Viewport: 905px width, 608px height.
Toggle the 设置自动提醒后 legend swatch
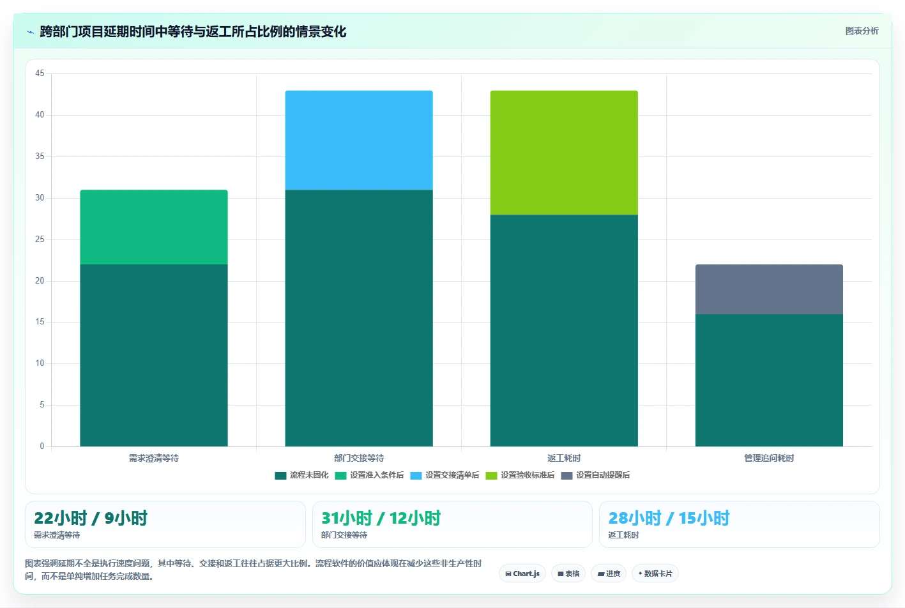pos(567,475)
